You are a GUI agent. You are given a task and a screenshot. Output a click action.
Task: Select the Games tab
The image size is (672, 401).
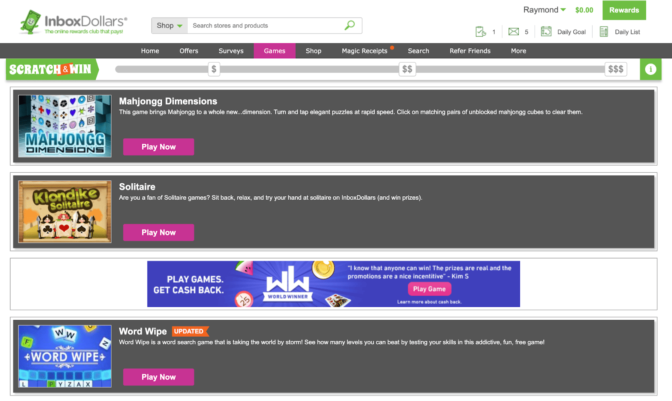(x=275, y=51)
